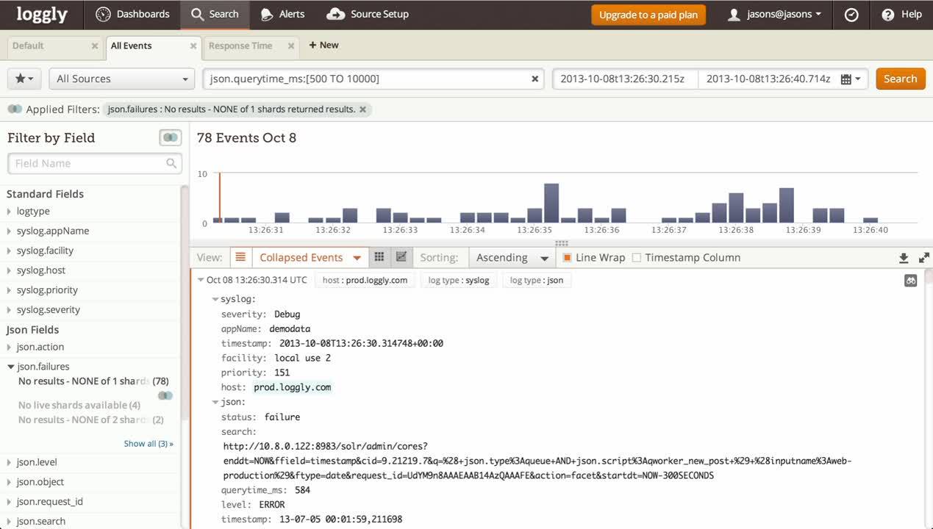Open the Dashboards section
The image size is (933, 529).
tap(132, 14)
